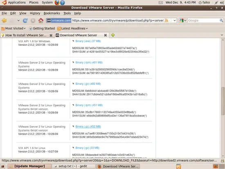Screen dimensions: 225x169
Task: Click the Firefox Back arrow button
Action: (4, 20)
